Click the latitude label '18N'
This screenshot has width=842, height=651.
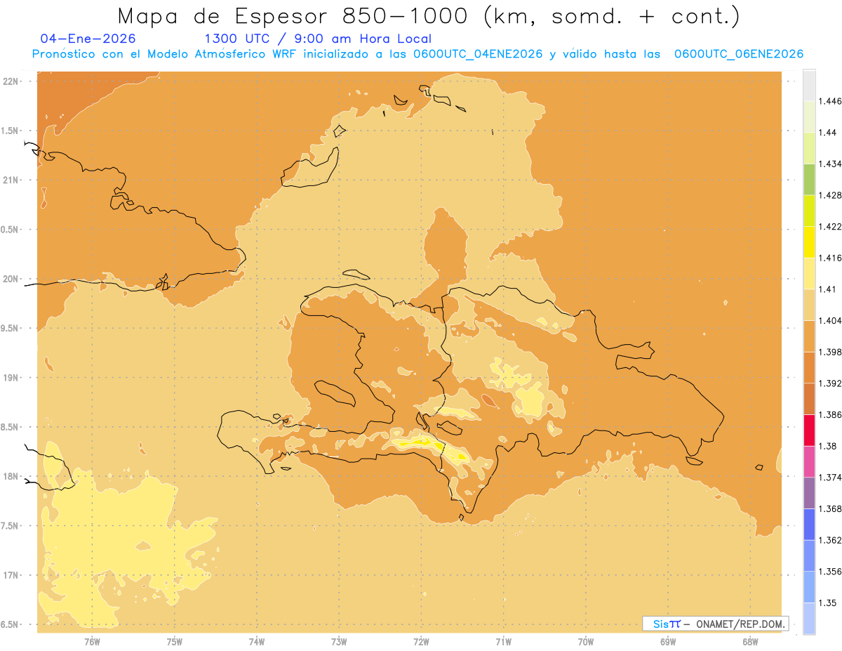[x=10, y=477]
